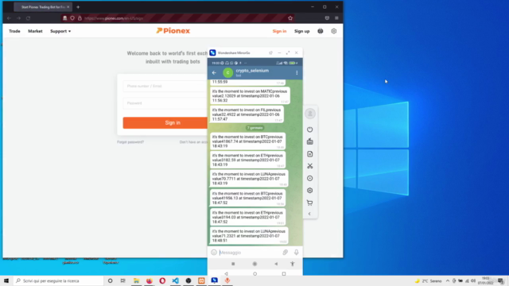Viewport: 509px width, 286px height.
Task: Go back in the Telegram chat
Action: point(214,72)
